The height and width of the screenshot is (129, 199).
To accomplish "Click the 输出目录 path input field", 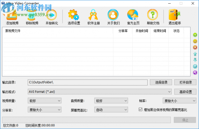I will 88,82.
